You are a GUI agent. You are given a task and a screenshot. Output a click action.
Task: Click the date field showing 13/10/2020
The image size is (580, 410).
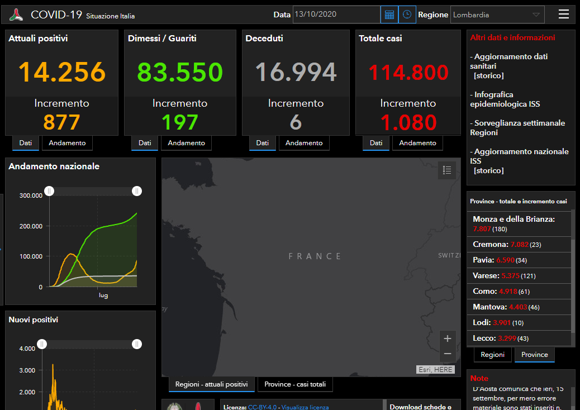click(x=336, y=15)
